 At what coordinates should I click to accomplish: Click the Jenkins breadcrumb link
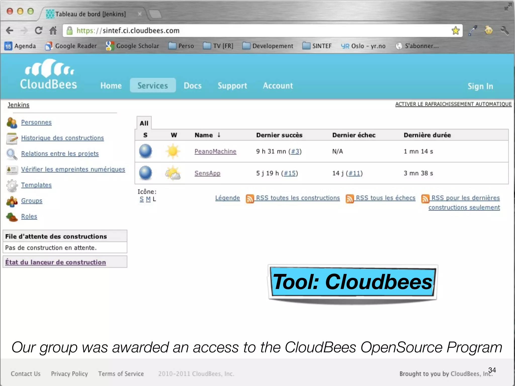click(x=18, y=105)
